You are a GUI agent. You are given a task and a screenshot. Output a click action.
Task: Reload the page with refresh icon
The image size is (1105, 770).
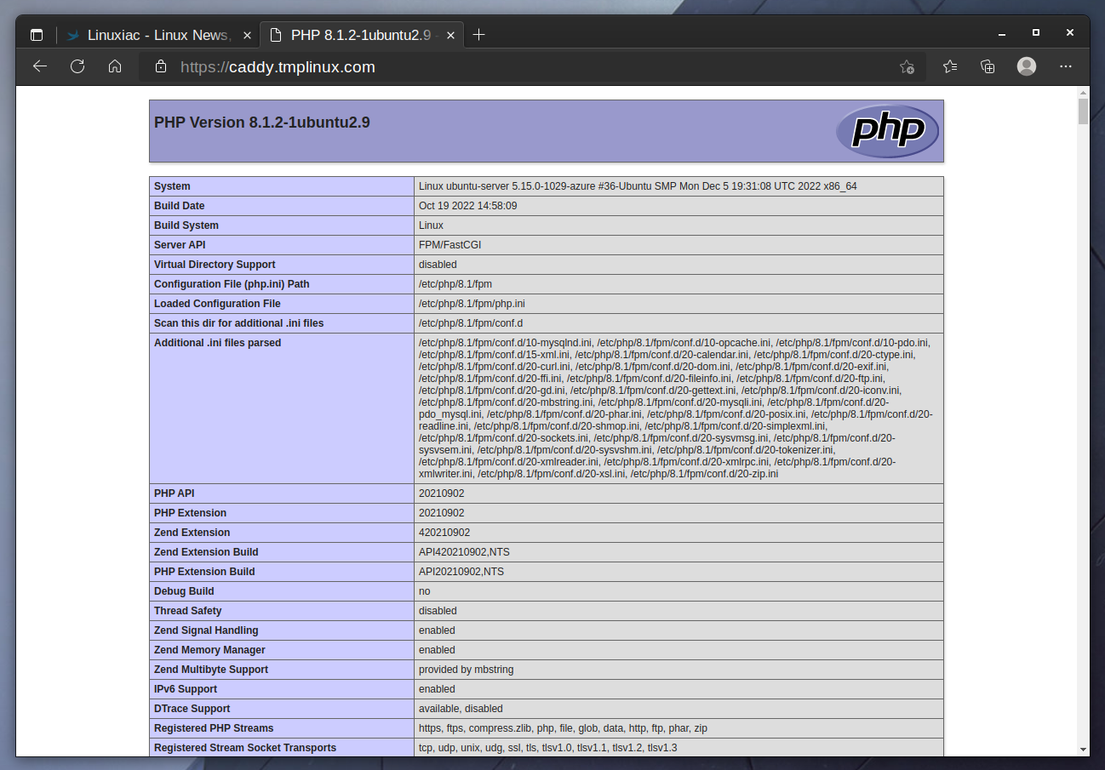(x=77, y=66)
